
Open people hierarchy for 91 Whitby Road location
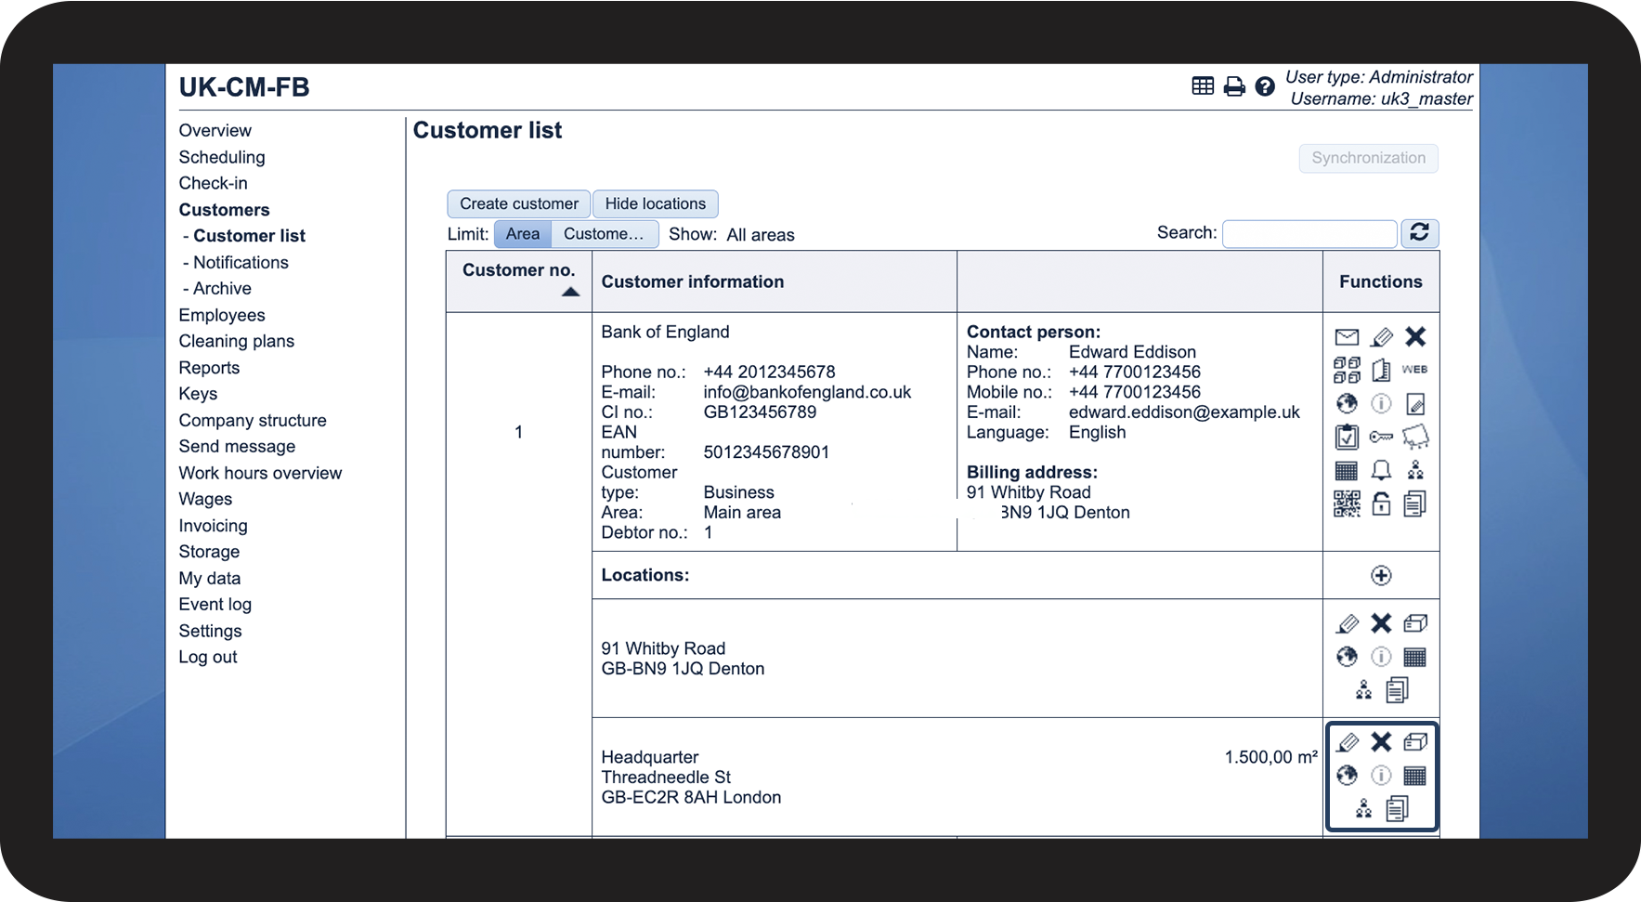click(1363, 690)
